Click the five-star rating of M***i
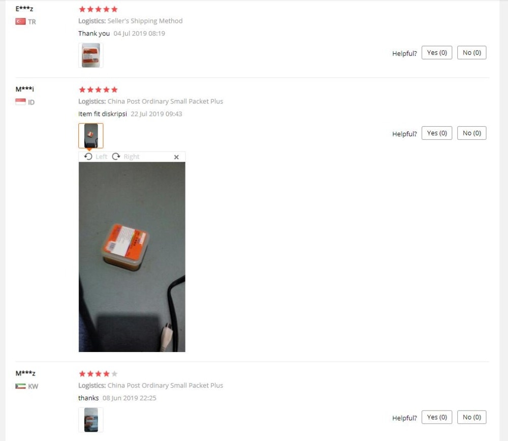The height and width of the screenshot is (441, 508). 98,90
